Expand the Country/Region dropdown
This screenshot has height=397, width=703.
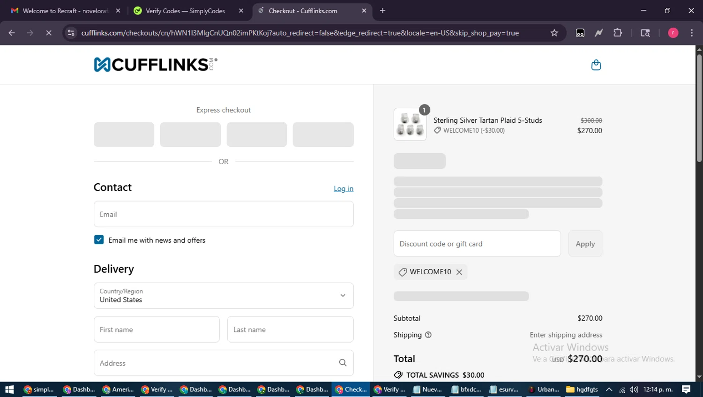click(224, 296)
